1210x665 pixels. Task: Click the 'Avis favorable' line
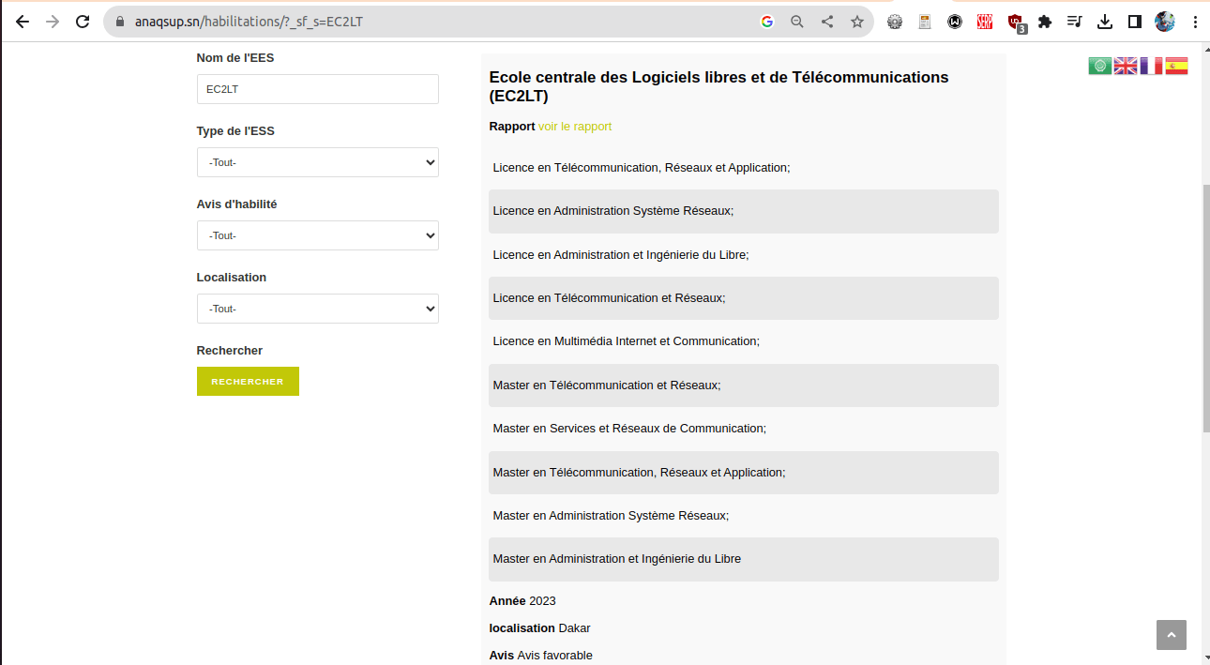(540, 656)
